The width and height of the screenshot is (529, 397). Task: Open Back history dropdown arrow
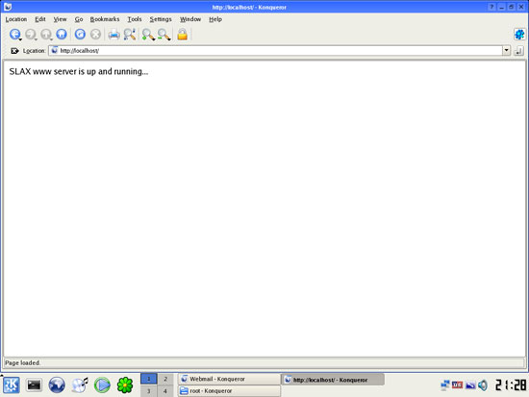click(x=20, y=39)
